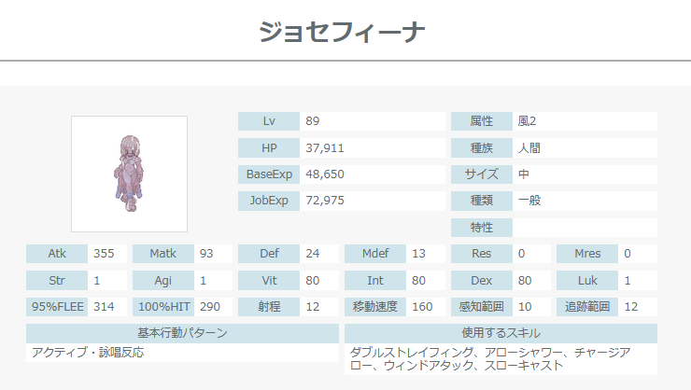Image resolution: width=691 pixels, height=390 pixels.
Task: Click the HP value 37,911
Action: coord(325,147)
